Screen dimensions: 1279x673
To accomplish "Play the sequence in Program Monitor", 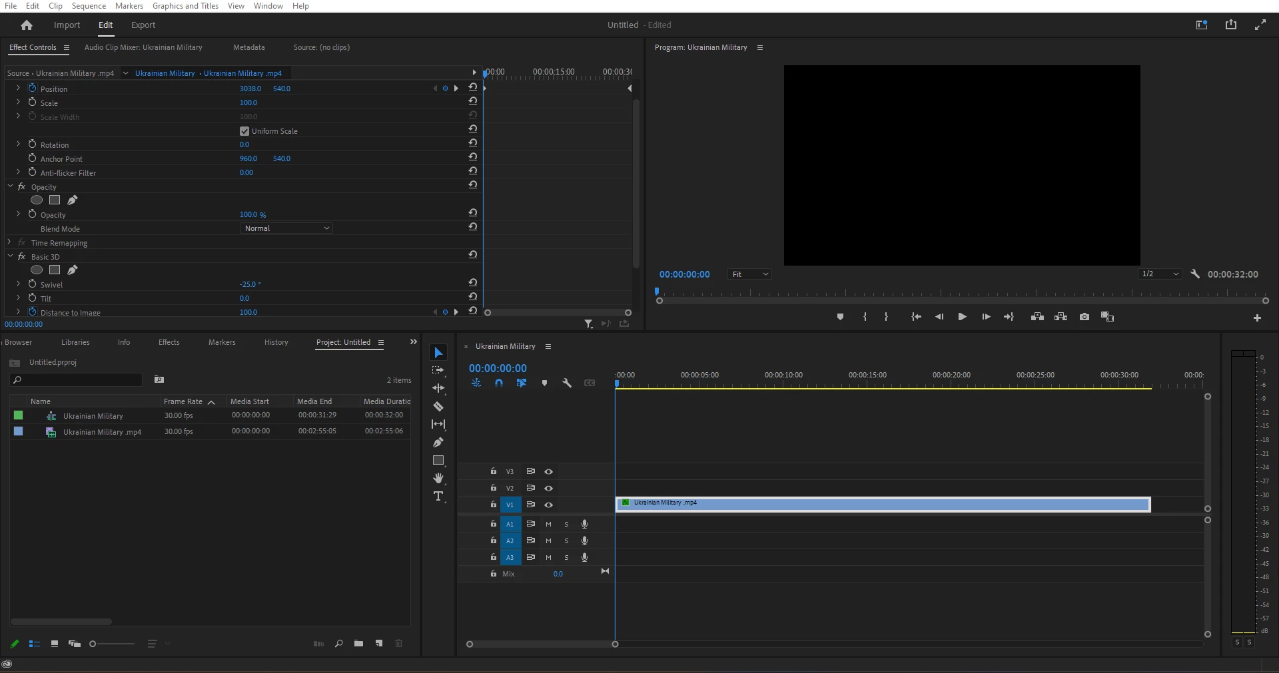I will coord(962,317).
